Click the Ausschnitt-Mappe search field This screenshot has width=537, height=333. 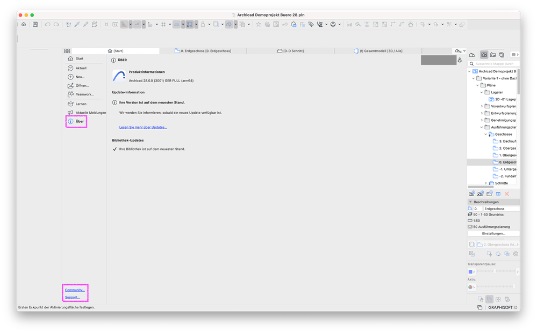pos(493,64)
